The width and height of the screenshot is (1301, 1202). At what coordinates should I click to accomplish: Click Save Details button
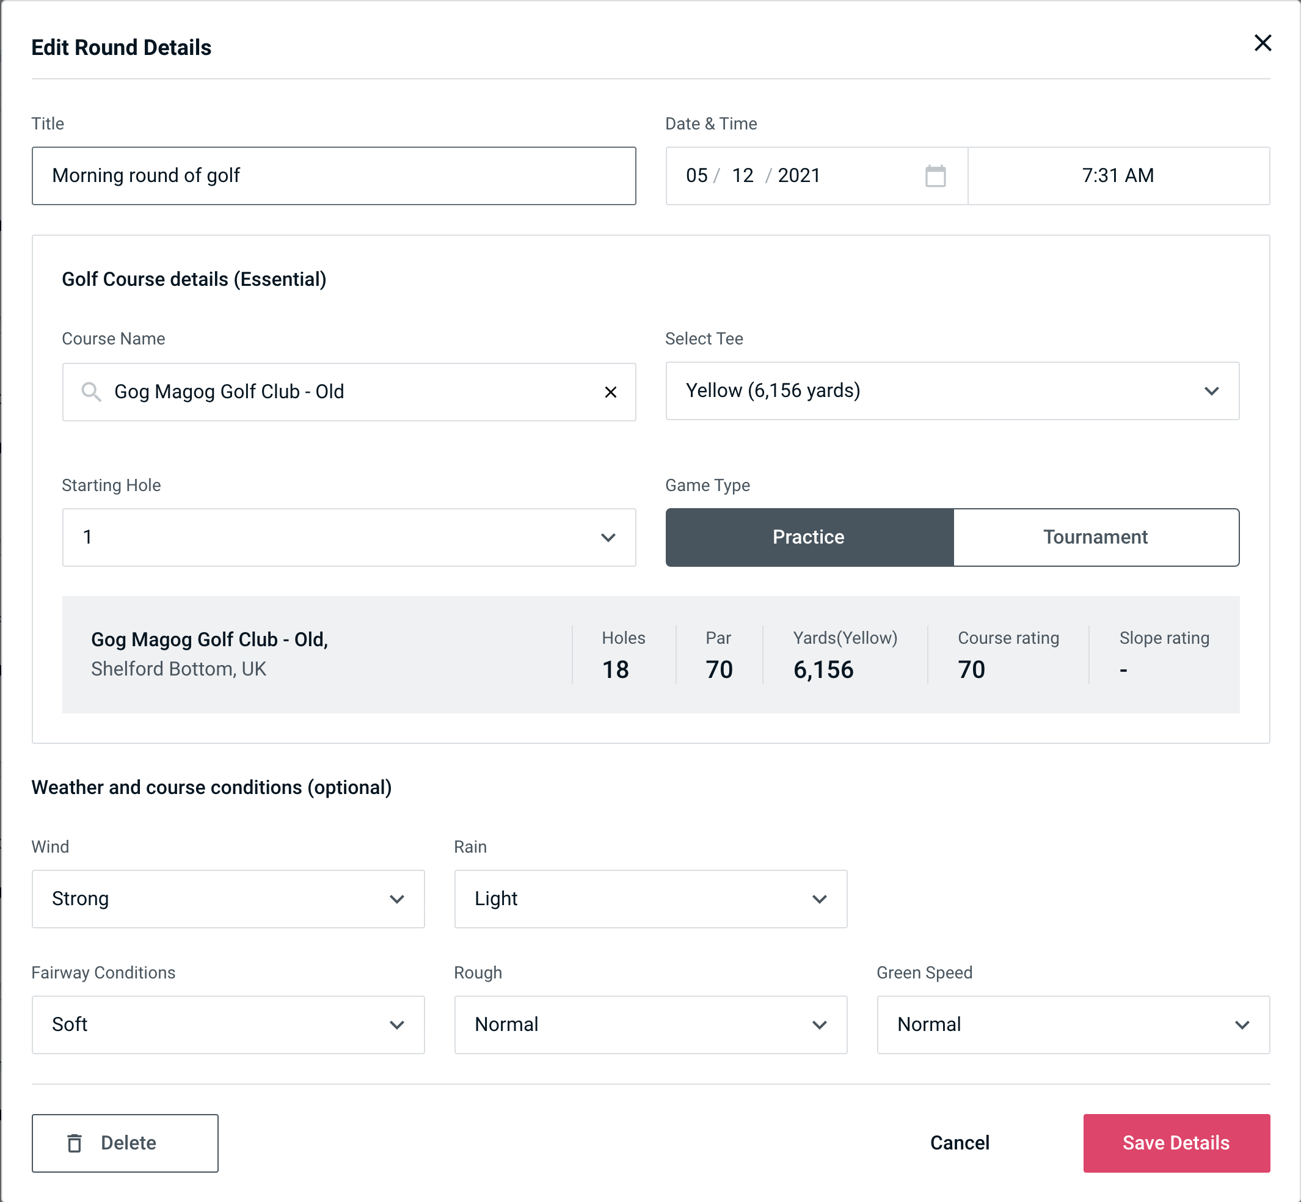point(1175,1143)
